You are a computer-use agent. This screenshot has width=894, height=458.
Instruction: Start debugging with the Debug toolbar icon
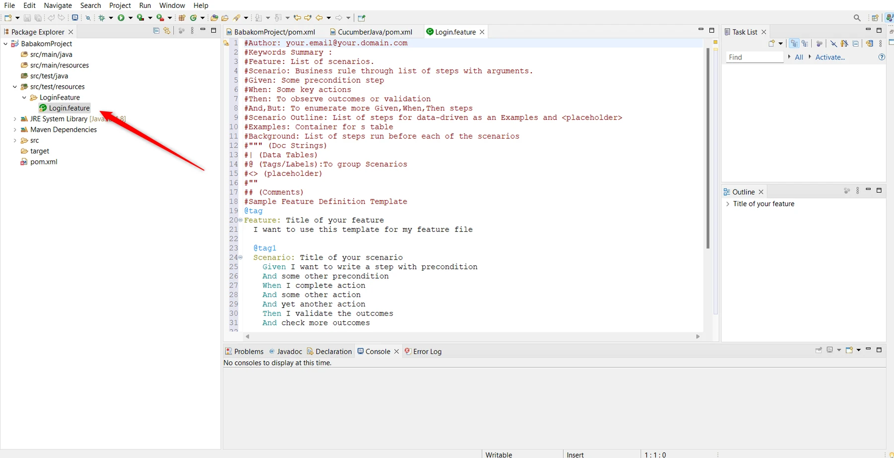click(x=102, y=18)
